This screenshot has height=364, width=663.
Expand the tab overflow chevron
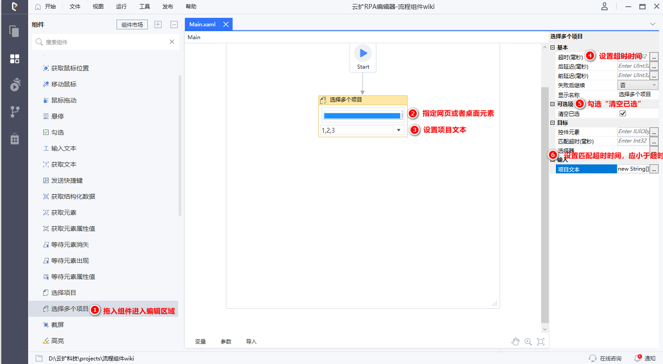click(652, 24)
